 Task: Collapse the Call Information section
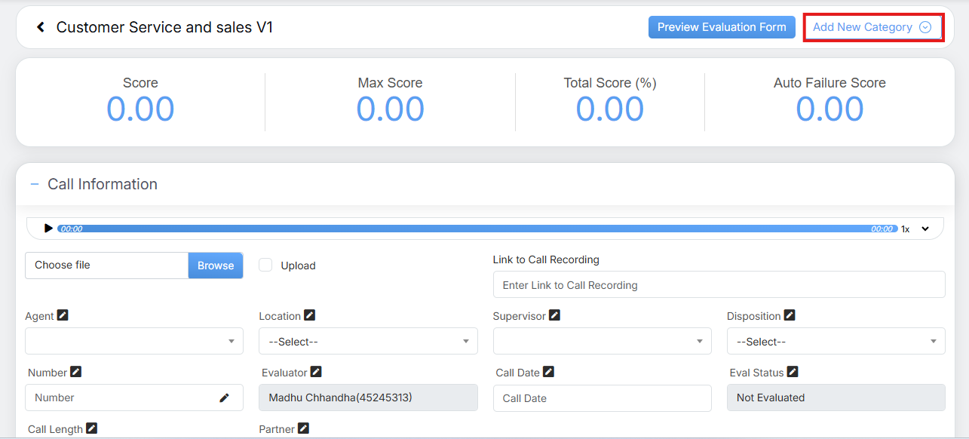point(35,184)
